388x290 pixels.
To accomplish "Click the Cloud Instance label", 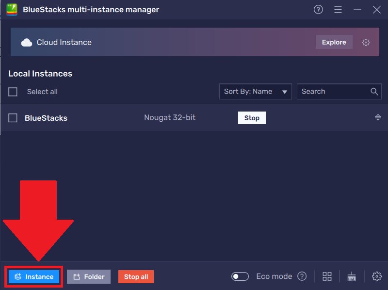I will [64, 42].
